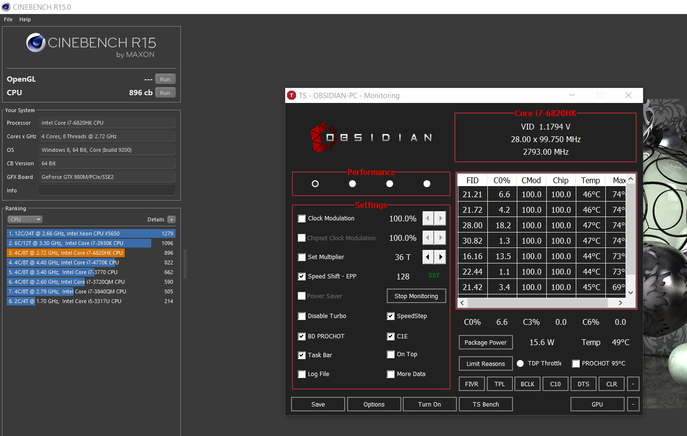Select third Performance profile radio button
This screenshot has width=687, height=436.
(390, 184)
